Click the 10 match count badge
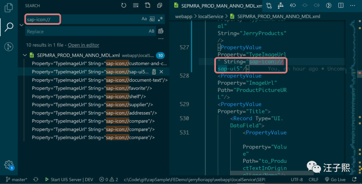 pos(160,55)
